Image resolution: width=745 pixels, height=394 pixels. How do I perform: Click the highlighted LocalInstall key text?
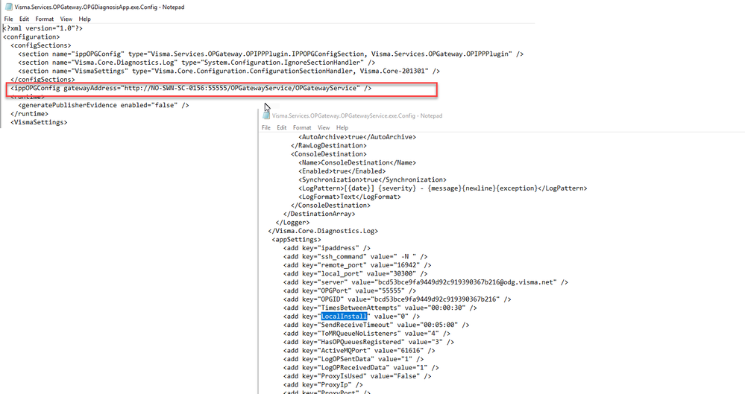pyautogui.click(x=344, y=316)
